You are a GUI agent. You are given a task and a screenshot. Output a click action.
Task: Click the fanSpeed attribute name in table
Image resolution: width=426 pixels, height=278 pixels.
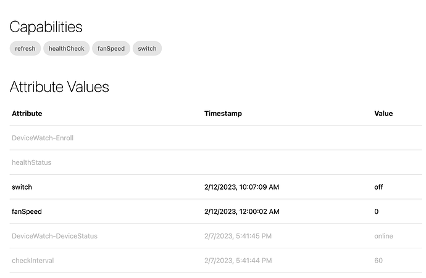[27, 211]
